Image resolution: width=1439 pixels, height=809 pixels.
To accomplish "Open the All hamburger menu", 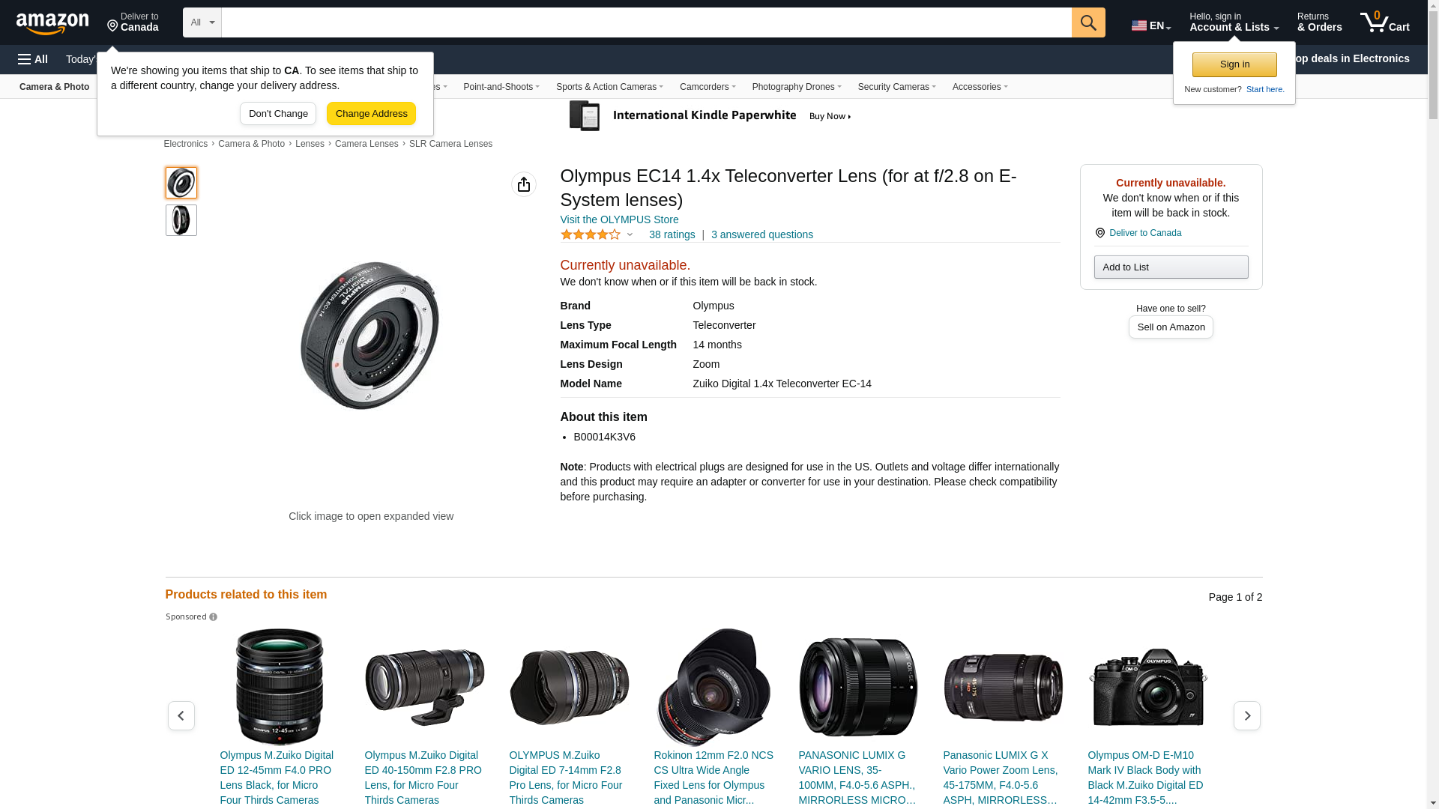I will point(33,59).
